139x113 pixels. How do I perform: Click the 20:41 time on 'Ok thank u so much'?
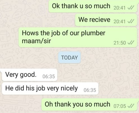pos(120,8)
